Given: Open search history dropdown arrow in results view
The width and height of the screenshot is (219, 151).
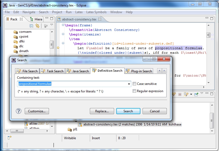Looking at the screenshot, I should [x=191, y=94].
